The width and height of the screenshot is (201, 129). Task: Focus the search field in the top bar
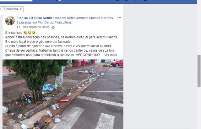pyautogui.click(x=16, y=1)
